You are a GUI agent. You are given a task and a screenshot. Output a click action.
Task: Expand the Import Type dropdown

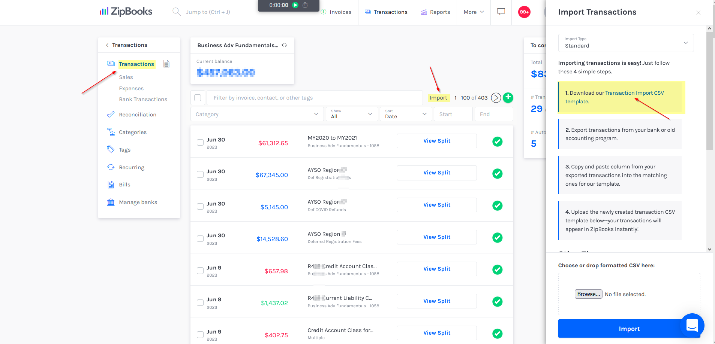pos(626,43)
